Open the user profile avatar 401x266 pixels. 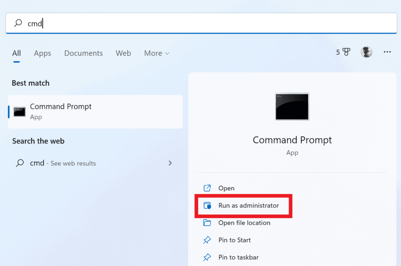pyautogui.click(x=367, y=52)
